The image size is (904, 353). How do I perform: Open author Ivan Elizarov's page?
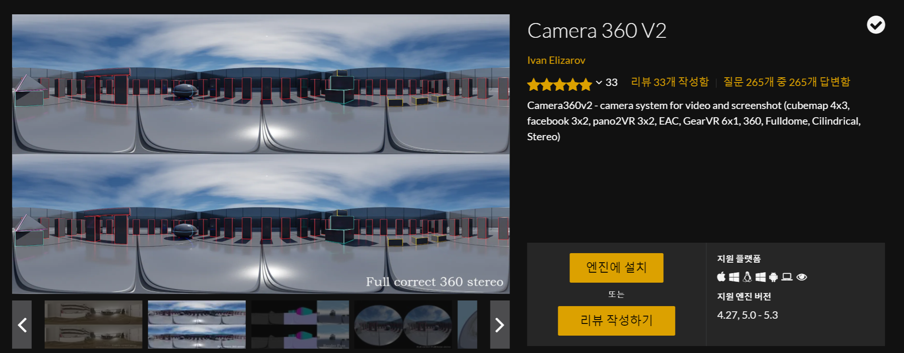[556, 60]
